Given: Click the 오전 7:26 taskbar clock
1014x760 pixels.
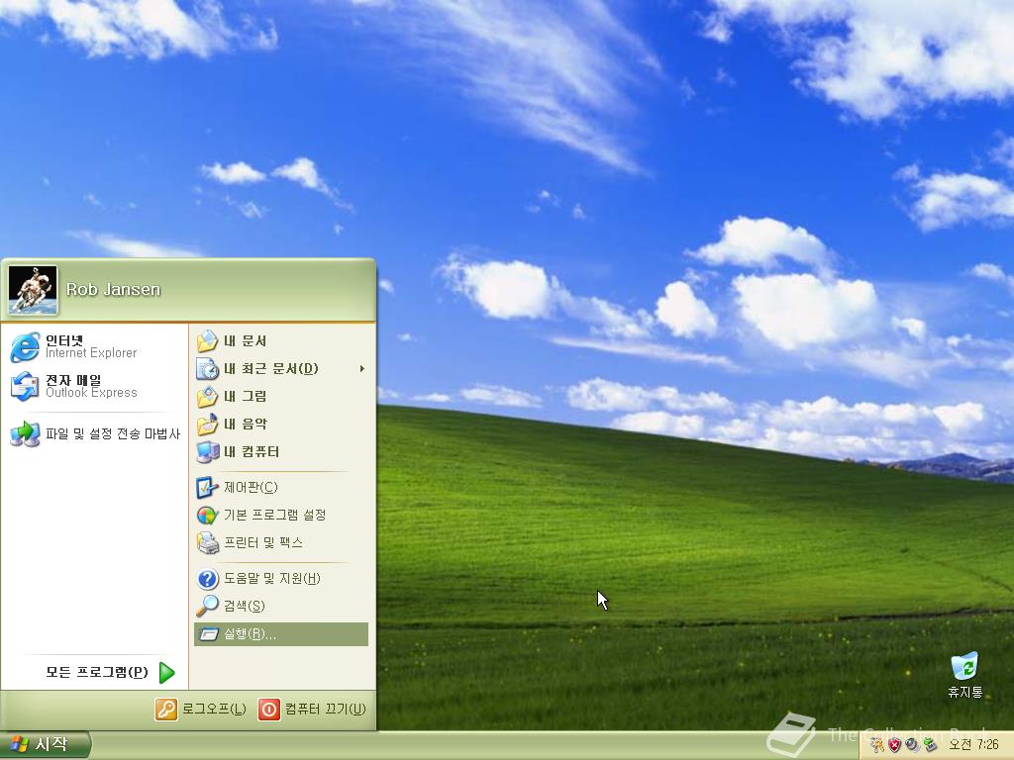Looking at the screenshot, I should [x=973, y=744].
